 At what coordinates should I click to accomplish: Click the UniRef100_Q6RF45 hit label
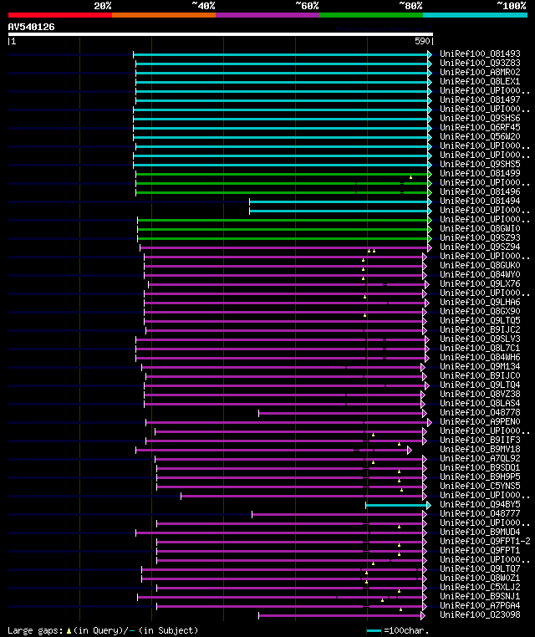480,127
